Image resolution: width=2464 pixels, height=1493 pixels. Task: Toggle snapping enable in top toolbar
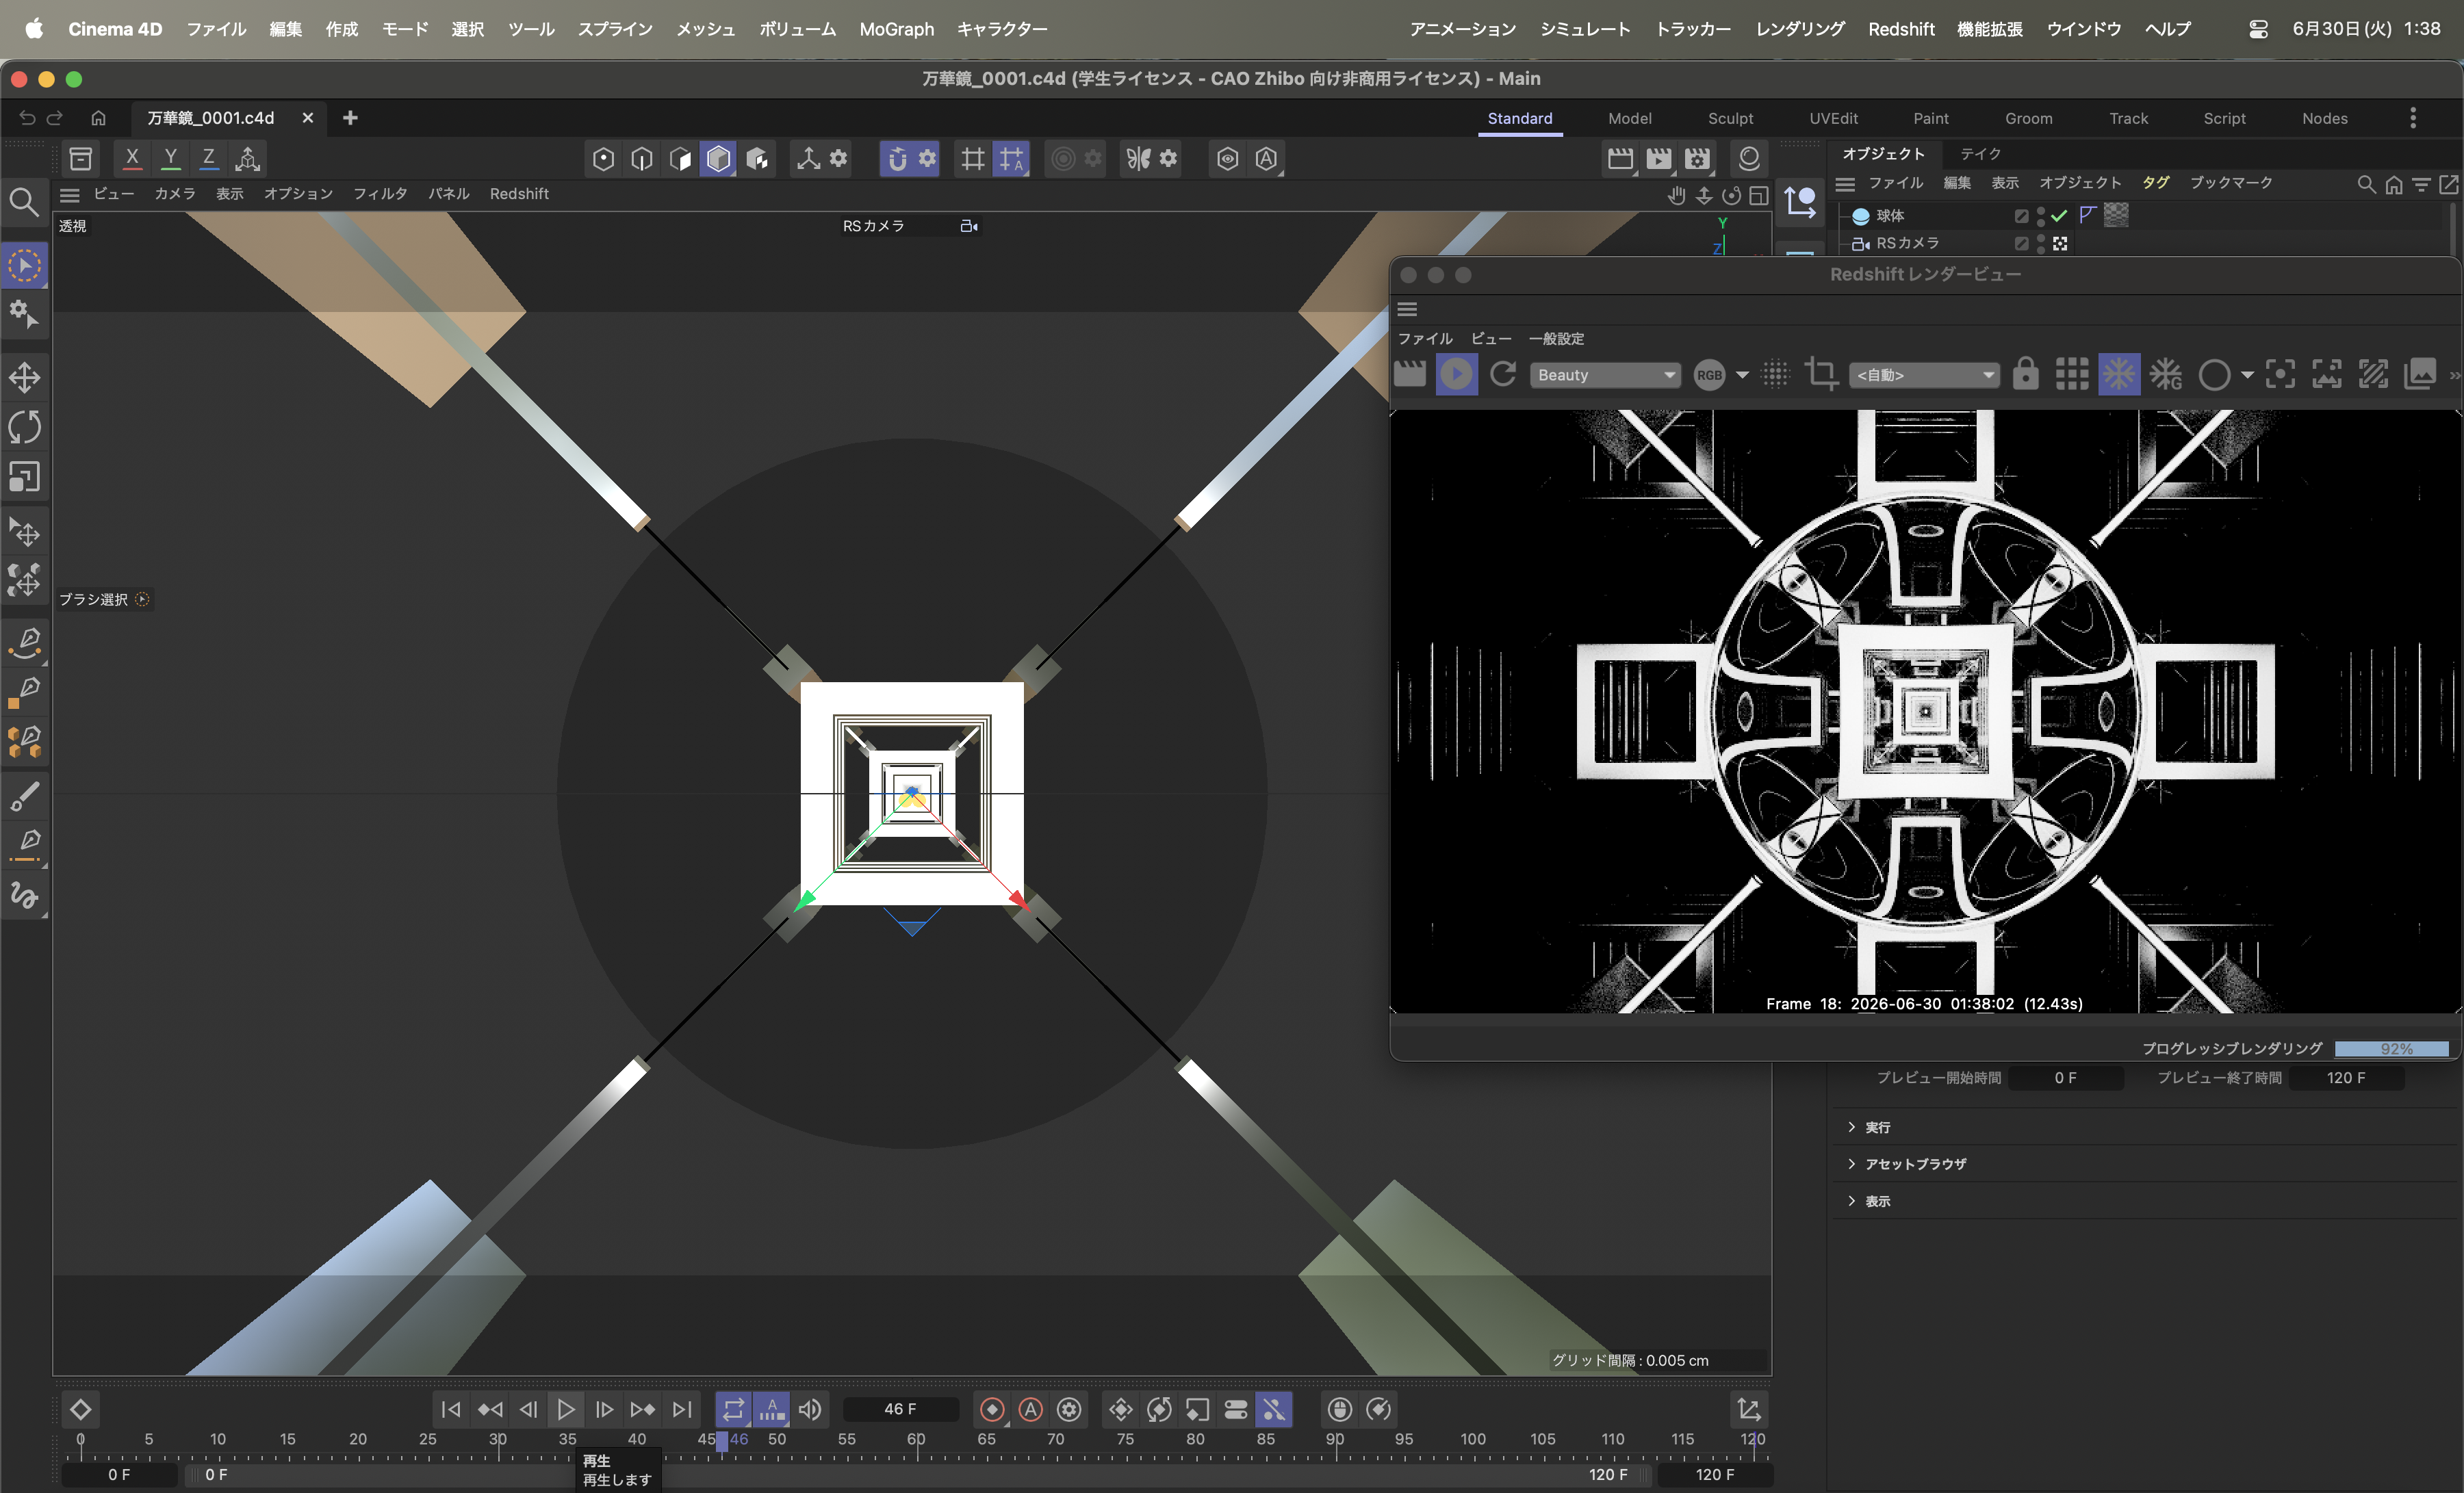[x=897, y=158]
